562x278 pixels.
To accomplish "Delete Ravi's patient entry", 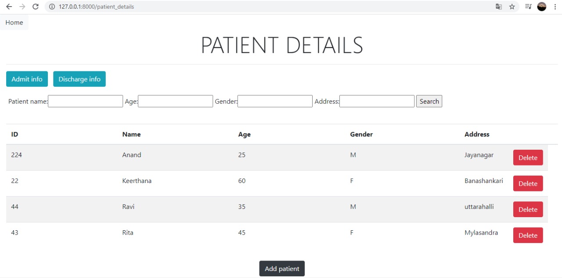I will (528, 209).
